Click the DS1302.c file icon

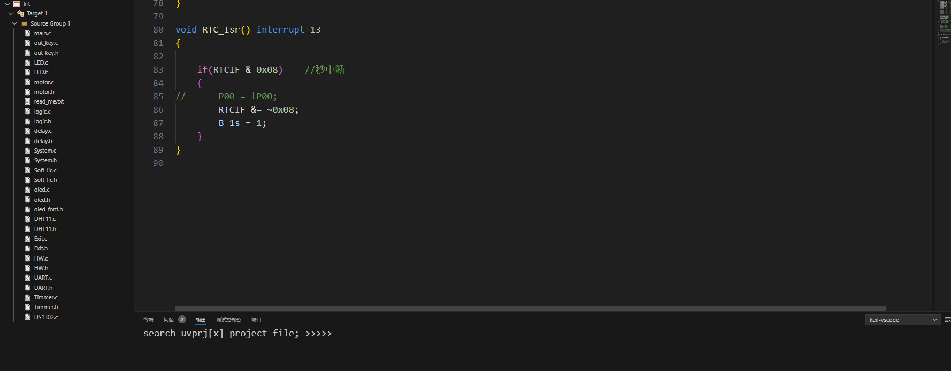point(28,317)
